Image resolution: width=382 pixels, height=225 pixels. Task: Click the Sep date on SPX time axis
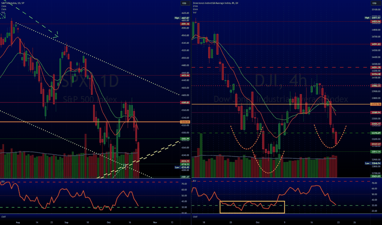66,222
